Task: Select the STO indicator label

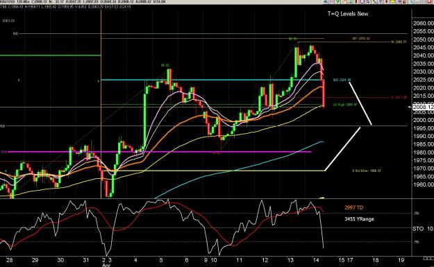Action: click(x=418, y=229)
